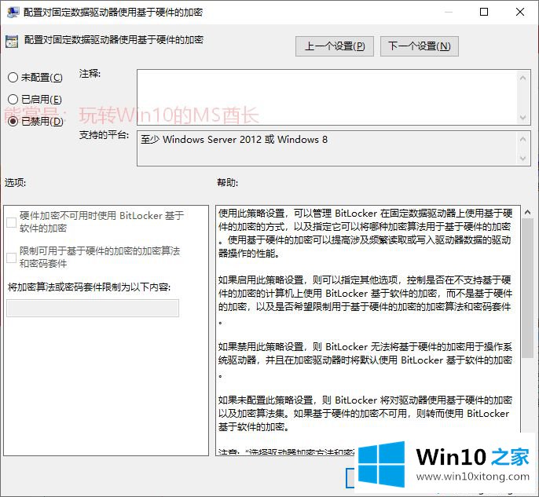Click down arrow in 支持的平台 box
The height and width of the screenshot is (497, 539).
522,159
